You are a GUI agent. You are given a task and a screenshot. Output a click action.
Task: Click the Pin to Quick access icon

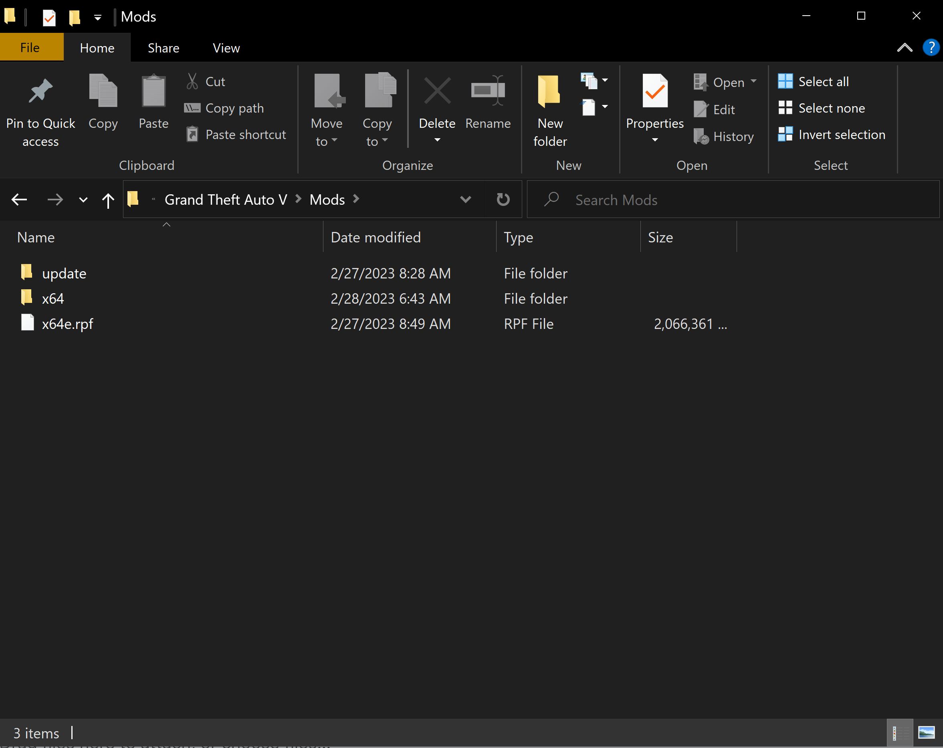point(40,92)
